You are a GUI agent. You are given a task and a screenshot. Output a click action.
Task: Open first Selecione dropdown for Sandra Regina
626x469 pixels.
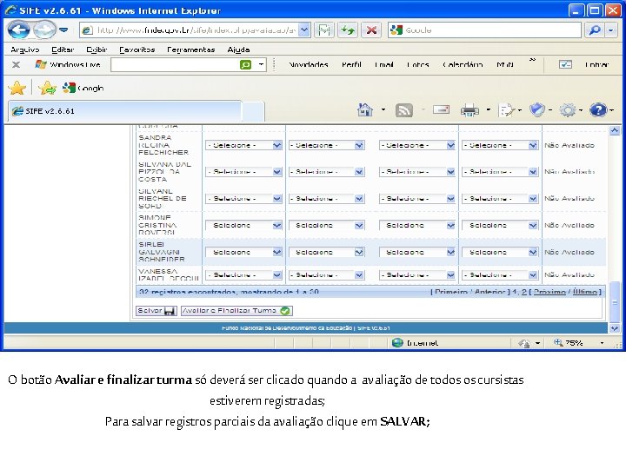(x=244, y=145)
